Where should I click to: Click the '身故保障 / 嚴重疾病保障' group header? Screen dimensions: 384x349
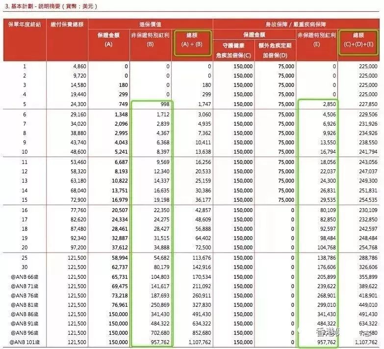pos(296,24)
